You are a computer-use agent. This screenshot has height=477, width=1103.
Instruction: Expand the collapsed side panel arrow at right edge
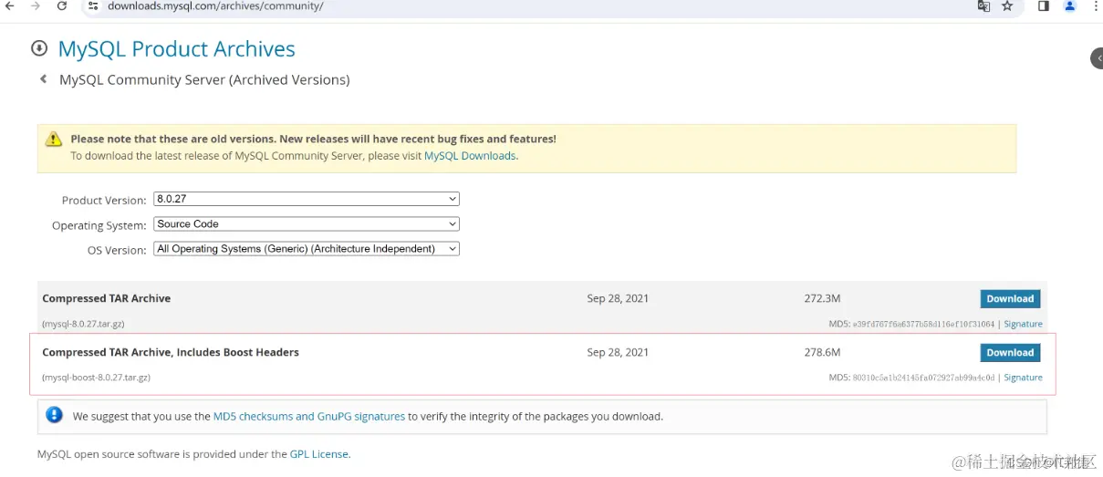tap(1097, 58)
